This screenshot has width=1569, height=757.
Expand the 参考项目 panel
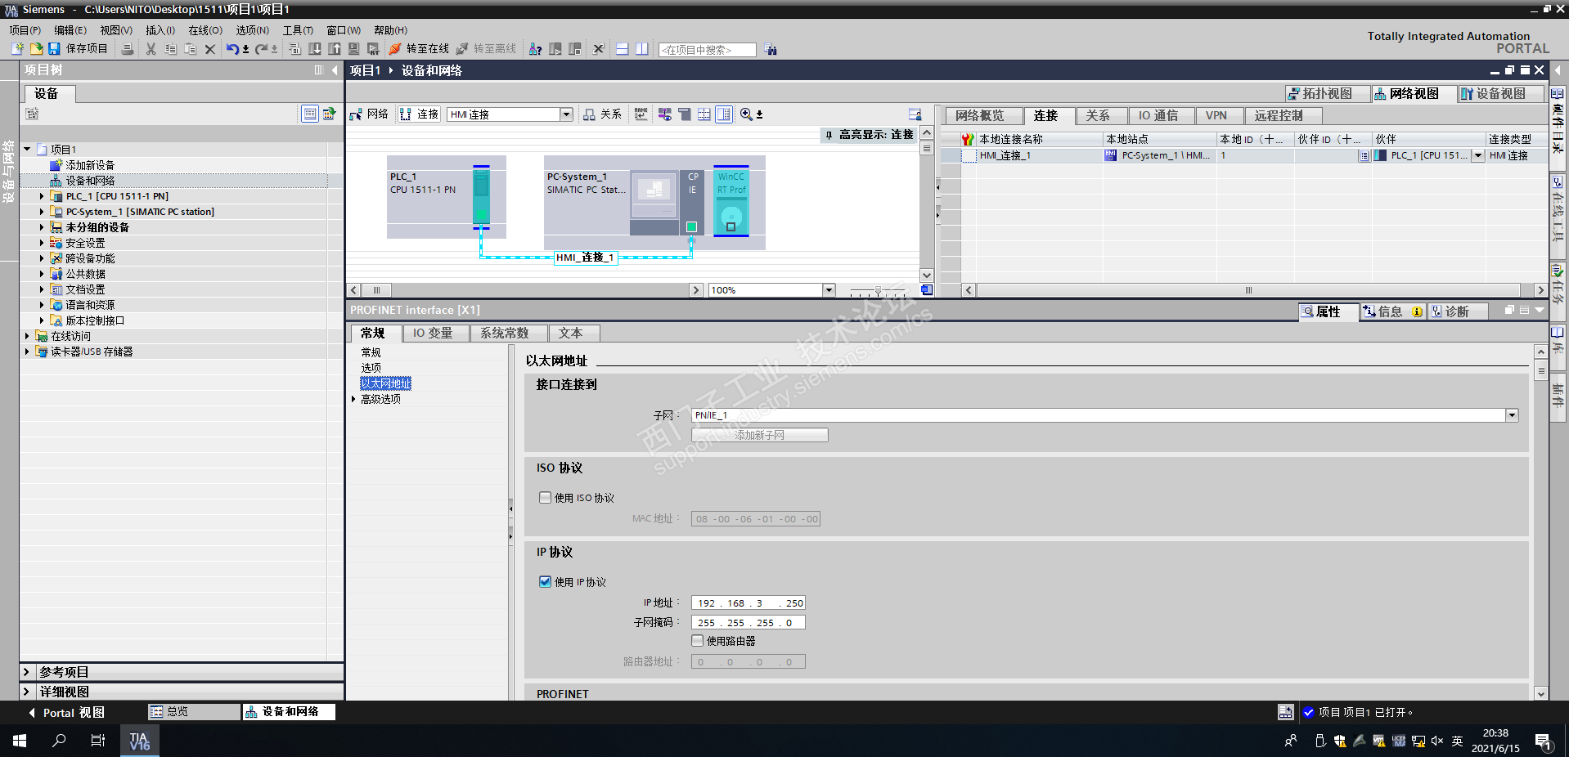click(26, 672)
